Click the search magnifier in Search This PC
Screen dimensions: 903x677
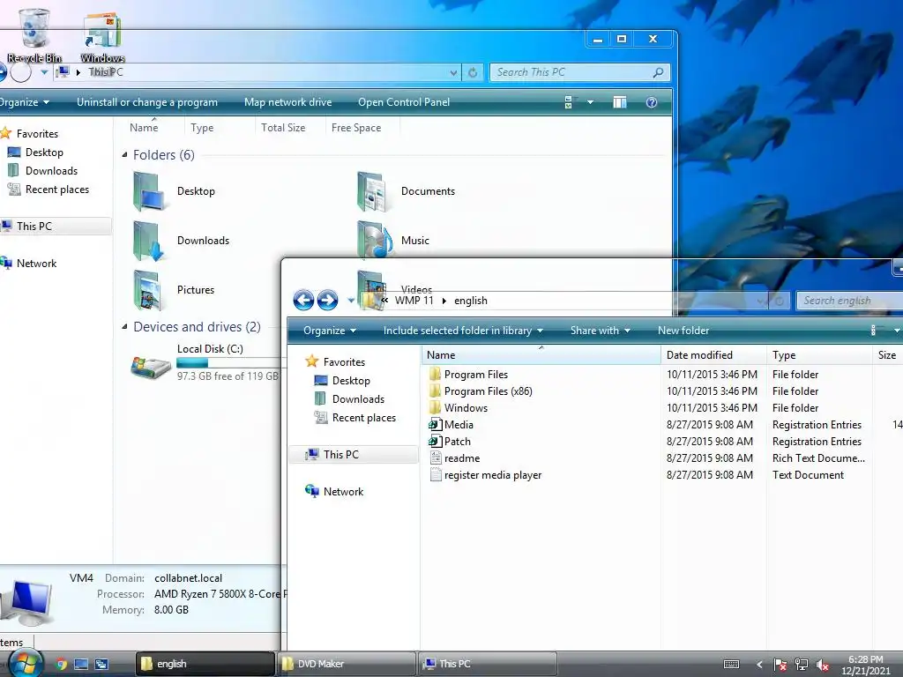point(658,72)
